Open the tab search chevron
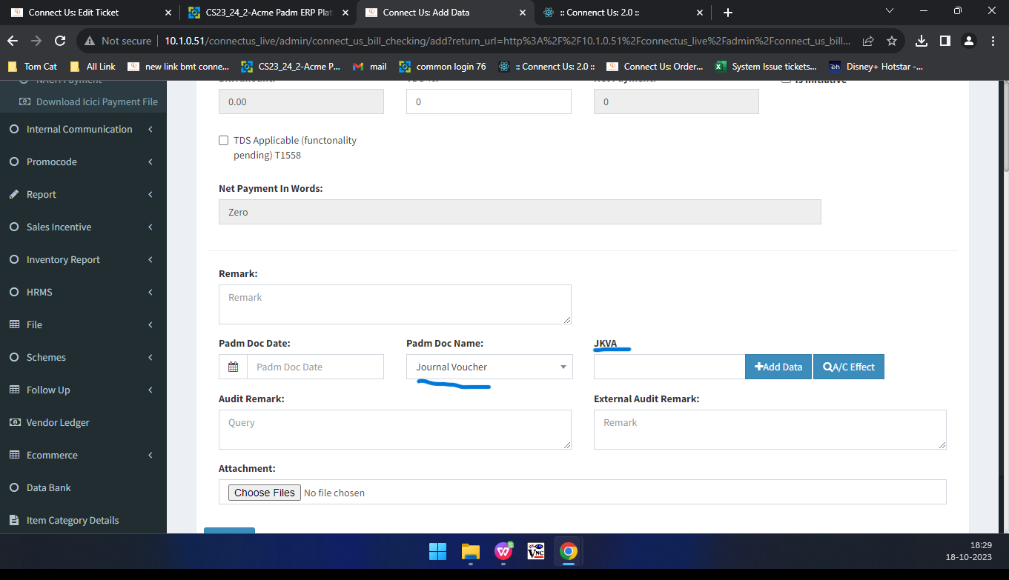This screenshot has width=1009, height=580. point(890,11)
